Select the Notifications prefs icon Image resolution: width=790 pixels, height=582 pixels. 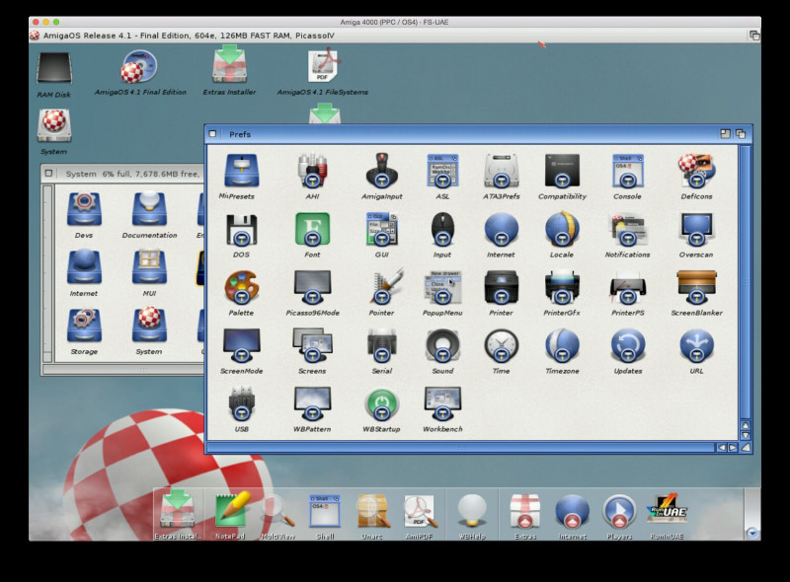tap(627, 230)
